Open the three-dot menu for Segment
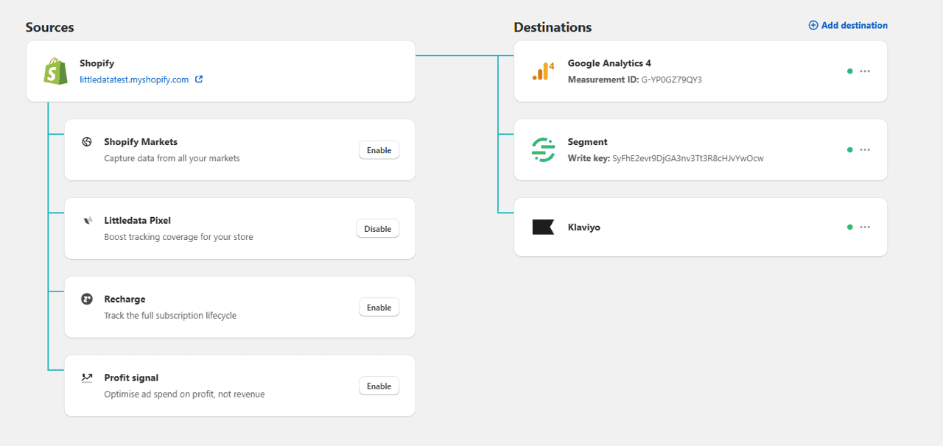This screenshot has width=943, height=446. [865, 149]
